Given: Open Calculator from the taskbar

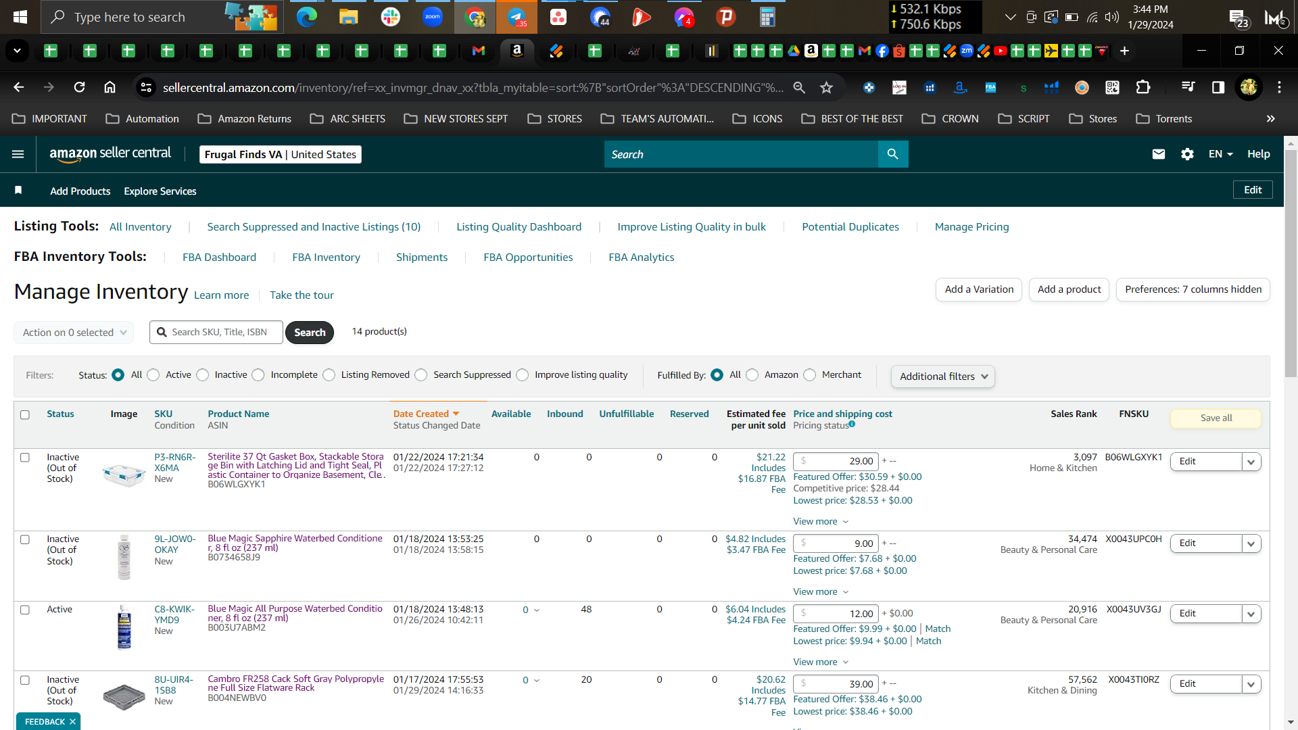Looking at the screenshot, I should (x=767, y=17).
